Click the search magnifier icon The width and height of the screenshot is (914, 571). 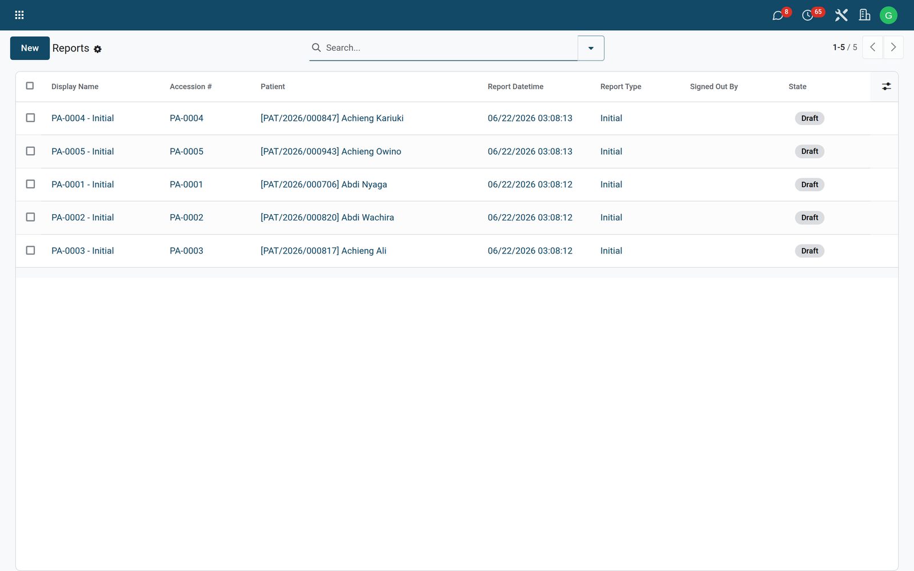316,47
